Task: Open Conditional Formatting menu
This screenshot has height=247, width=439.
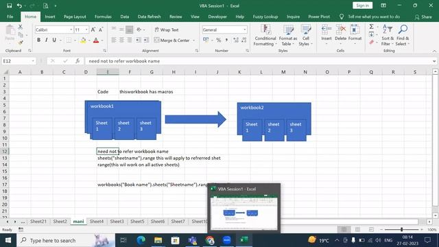Action: click(x=265, y=35)
